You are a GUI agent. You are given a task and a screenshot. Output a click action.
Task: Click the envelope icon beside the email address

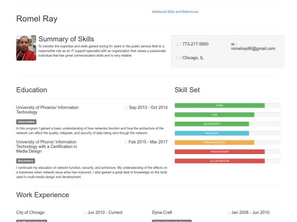(233, 44)
